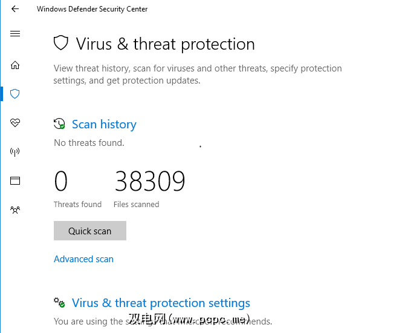
Task: Start a Quick scan
Action: click(x=90, y=231)
